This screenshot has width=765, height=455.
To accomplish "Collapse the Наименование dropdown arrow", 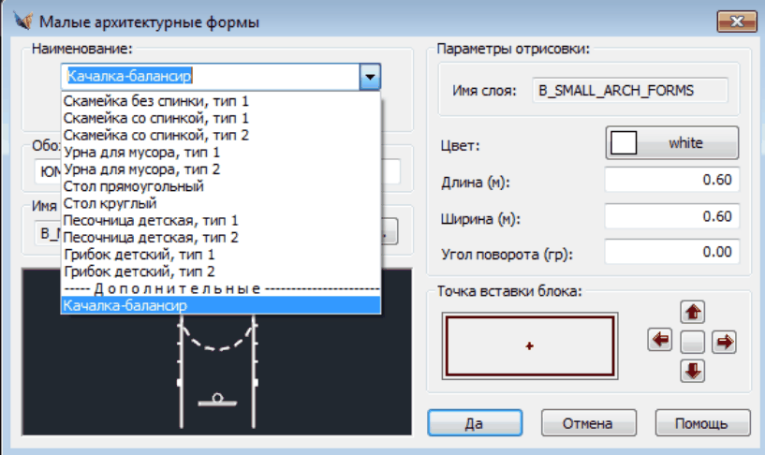I will pos(371,77).
